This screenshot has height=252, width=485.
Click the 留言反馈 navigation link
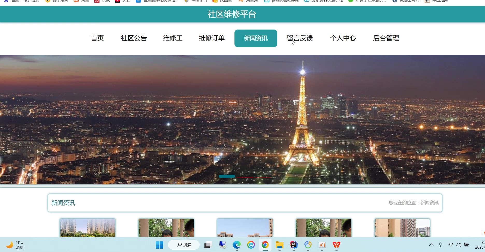coord(300,38)
